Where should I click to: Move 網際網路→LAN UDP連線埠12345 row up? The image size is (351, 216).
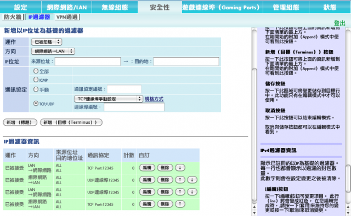click(x=180, y=180)
